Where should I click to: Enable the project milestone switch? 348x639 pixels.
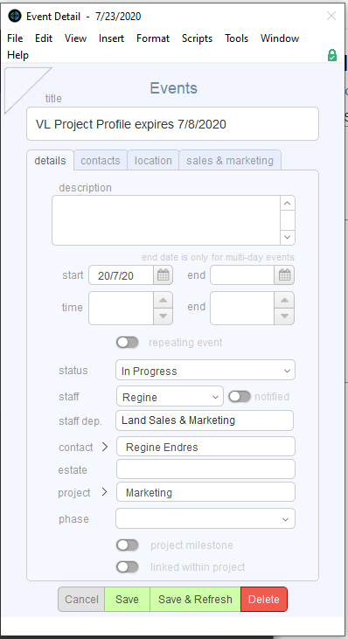point(128,545)
